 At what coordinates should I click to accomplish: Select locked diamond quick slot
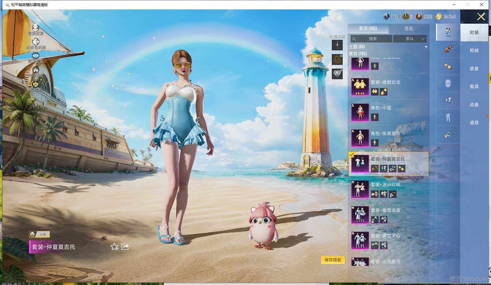coord(337,74)
